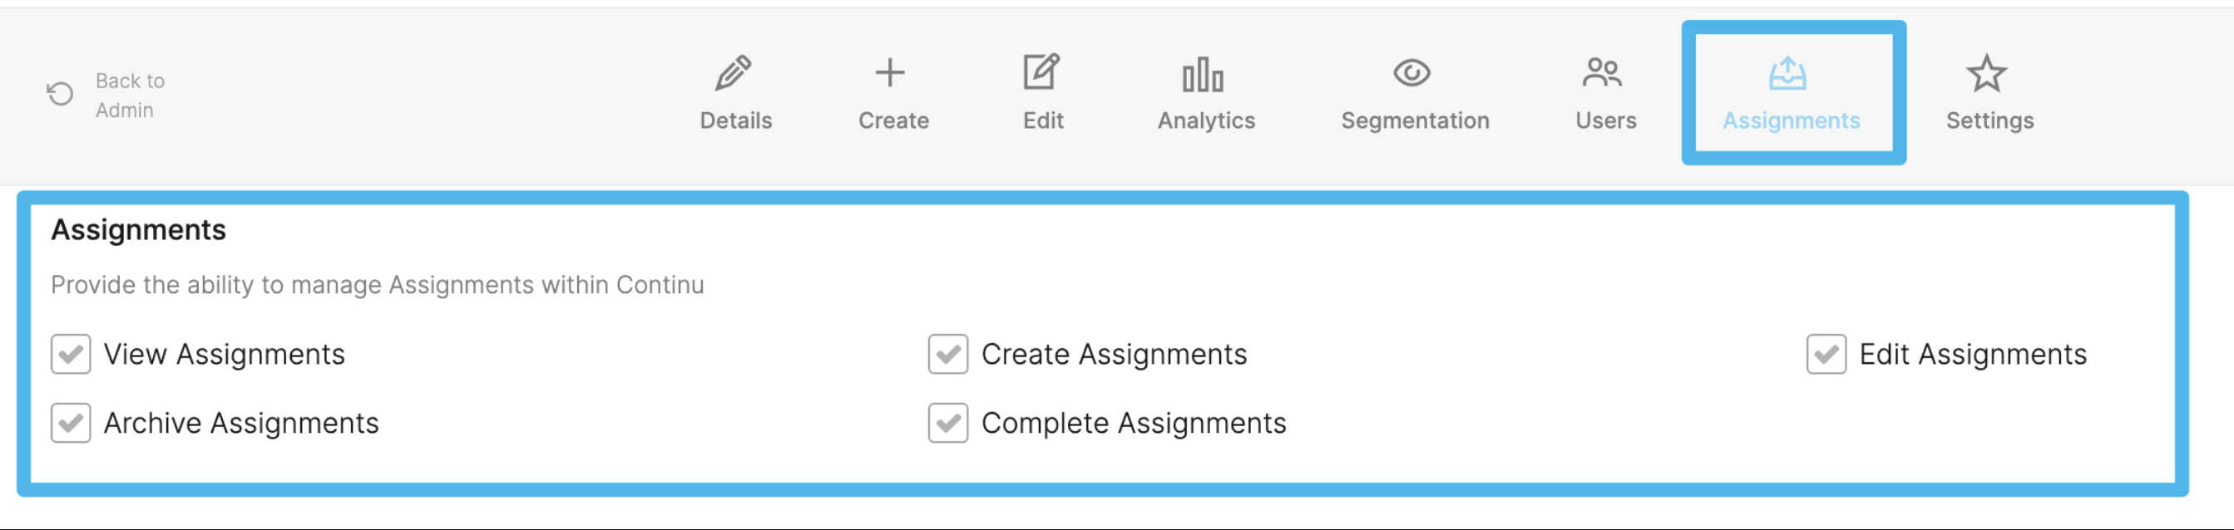Click the Assignments tab label text
This screenshot has width=2234, height=530.
(1791, 120)
